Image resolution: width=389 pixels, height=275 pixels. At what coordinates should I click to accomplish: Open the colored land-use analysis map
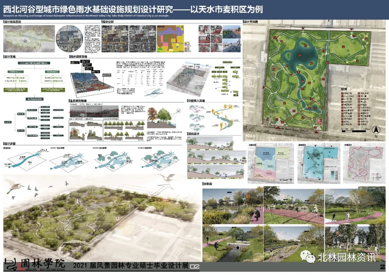tap(171, 39)
